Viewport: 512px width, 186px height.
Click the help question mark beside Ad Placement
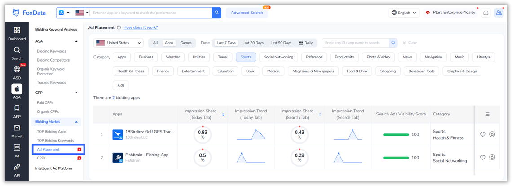pyautogui.click(x=119, y=28)
